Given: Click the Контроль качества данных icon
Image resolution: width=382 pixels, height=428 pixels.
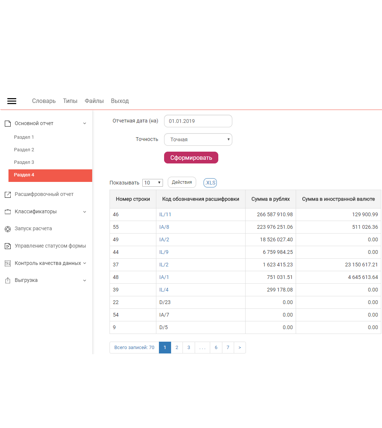Looking at the screenshot, I should pos(7,263).
